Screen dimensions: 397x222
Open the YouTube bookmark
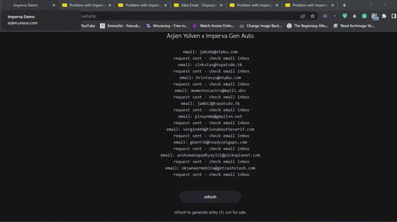coord(88,26)
